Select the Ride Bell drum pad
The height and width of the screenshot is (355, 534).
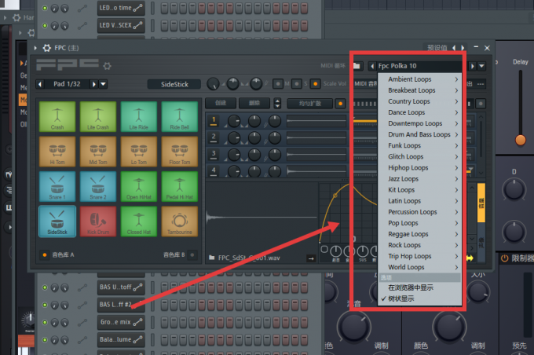180,116
